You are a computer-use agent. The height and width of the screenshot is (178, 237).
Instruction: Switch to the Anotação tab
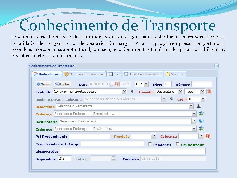(175, 74)
